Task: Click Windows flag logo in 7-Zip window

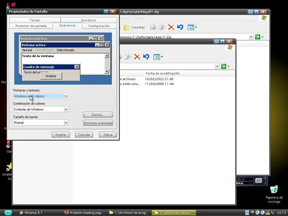Action: click(x=264, y=18)
